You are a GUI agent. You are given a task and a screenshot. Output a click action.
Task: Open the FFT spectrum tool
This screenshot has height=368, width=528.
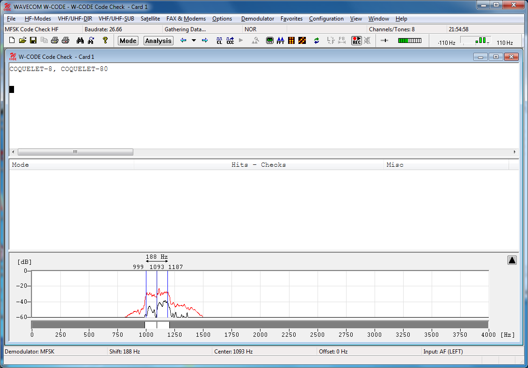tap(281, 41)
